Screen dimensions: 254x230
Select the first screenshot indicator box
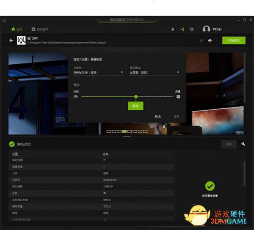(109, 131)
